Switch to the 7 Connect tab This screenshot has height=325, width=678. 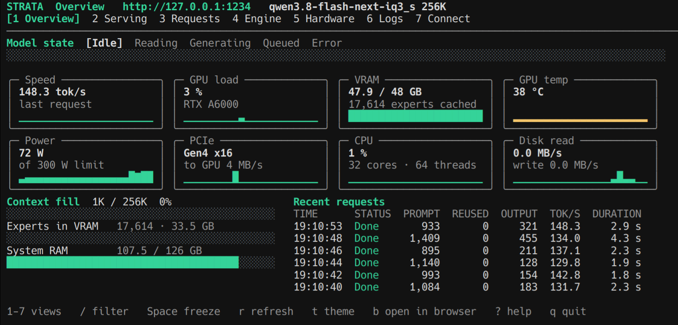[x=443, y=19]
